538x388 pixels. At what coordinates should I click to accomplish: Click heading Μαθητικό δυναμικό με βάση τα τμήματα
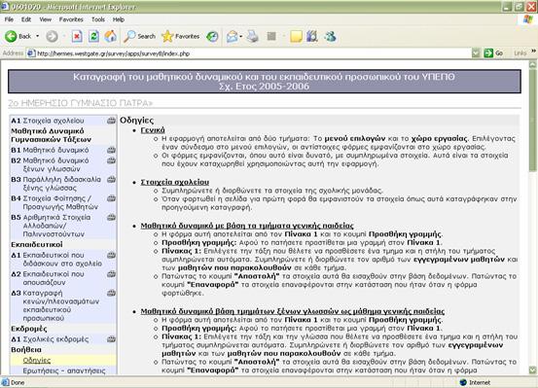[247, 226]
